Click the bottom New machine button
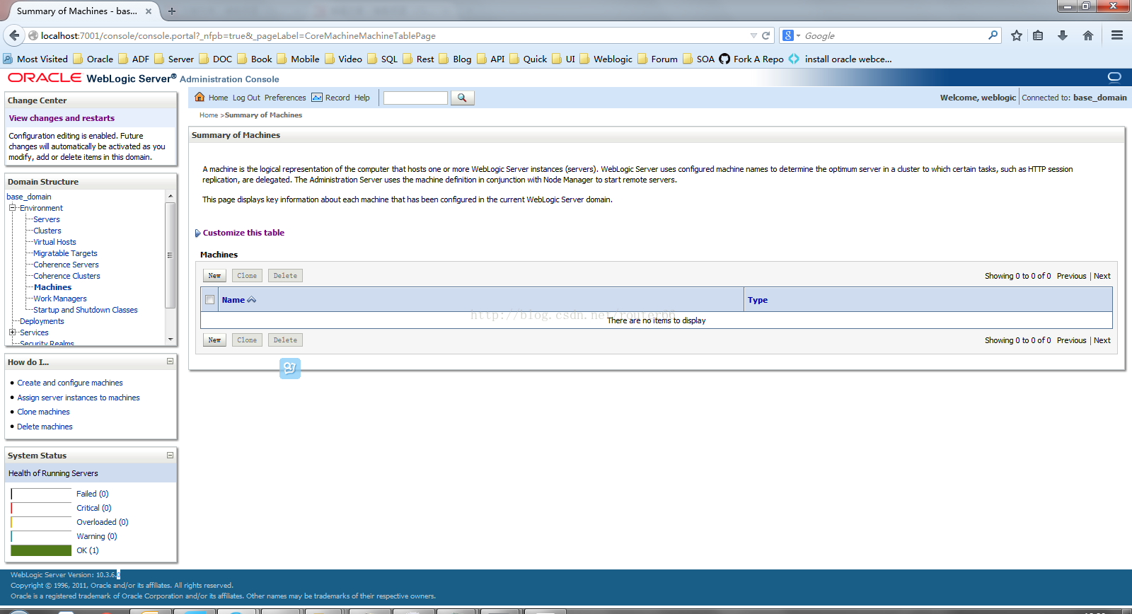The width and height of the screenshot is (1132, 614). click(x=214, y=340)
